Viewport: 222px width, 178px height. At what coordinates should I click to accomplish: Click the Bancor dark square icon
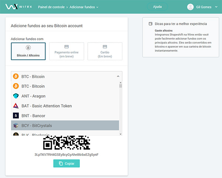(x=16, y=116)
